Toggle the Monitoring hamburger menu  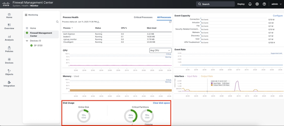26,15
